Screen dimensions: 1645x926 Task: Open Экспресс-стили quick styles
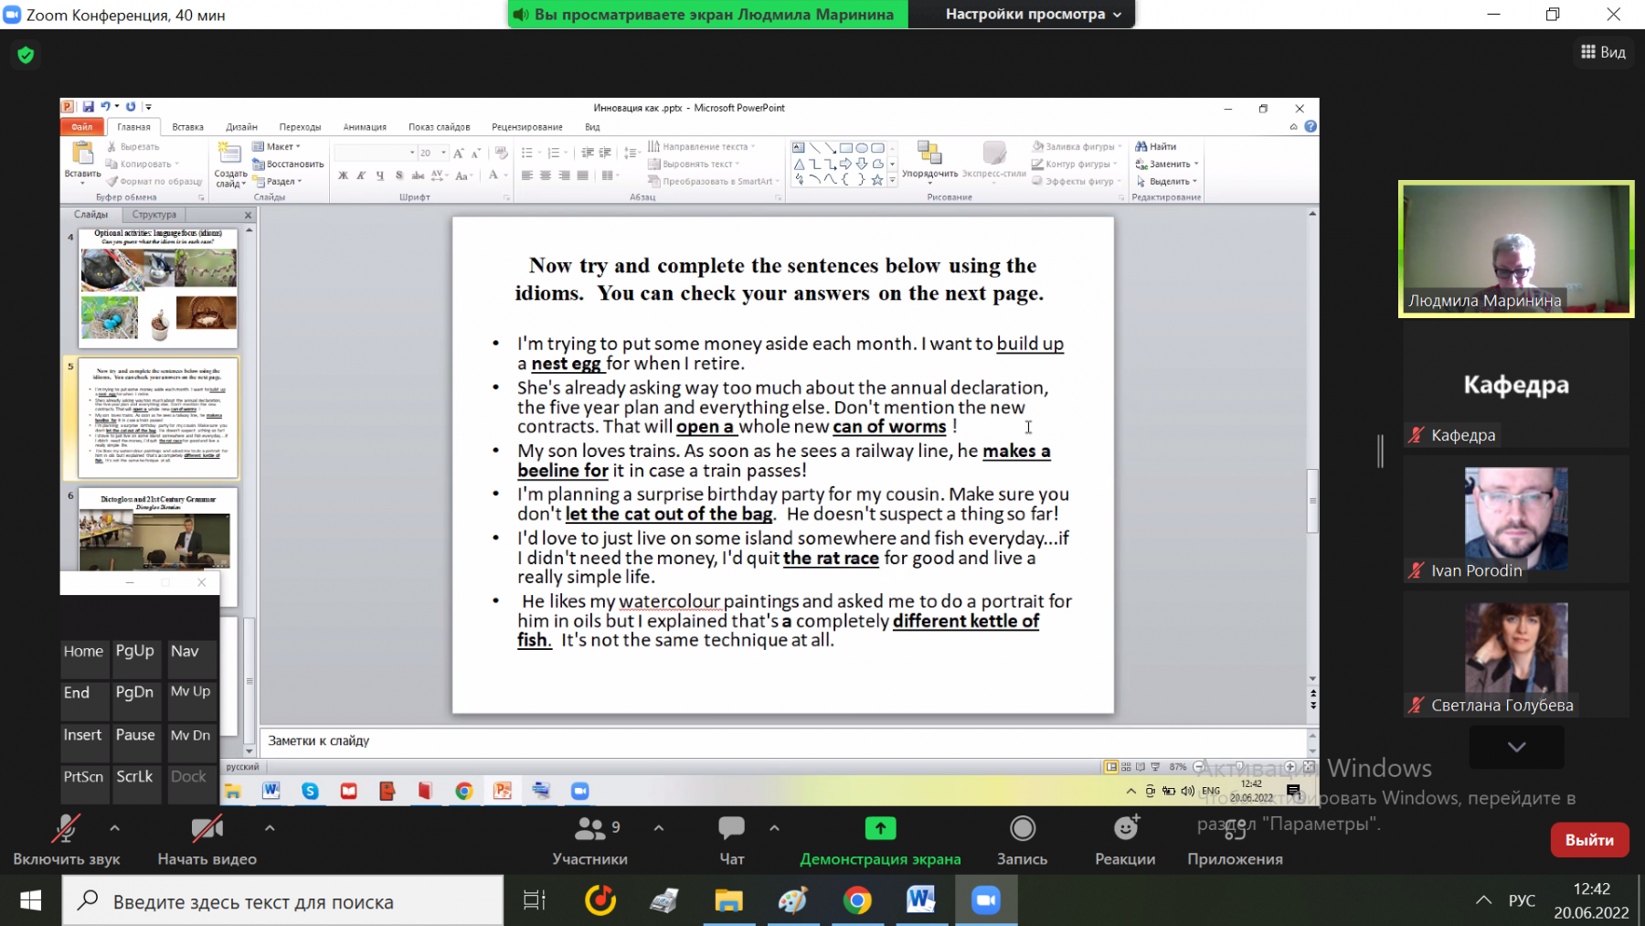point(993,160)
